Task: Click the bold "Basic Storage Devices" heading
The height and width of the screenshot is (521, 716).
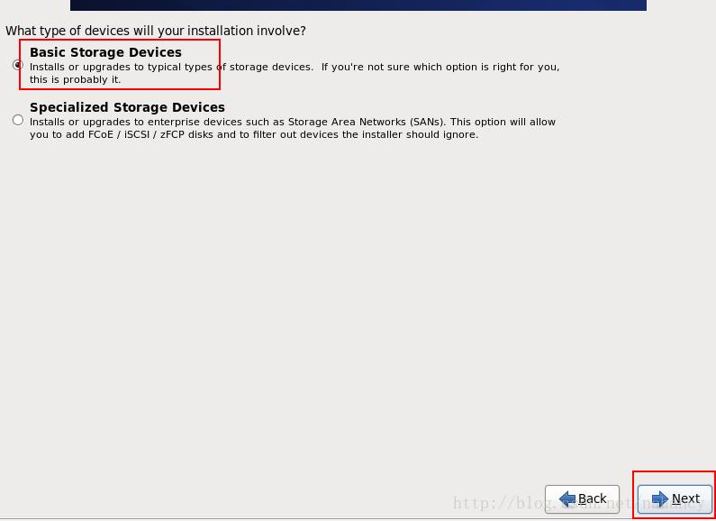Action: [105, 52]
